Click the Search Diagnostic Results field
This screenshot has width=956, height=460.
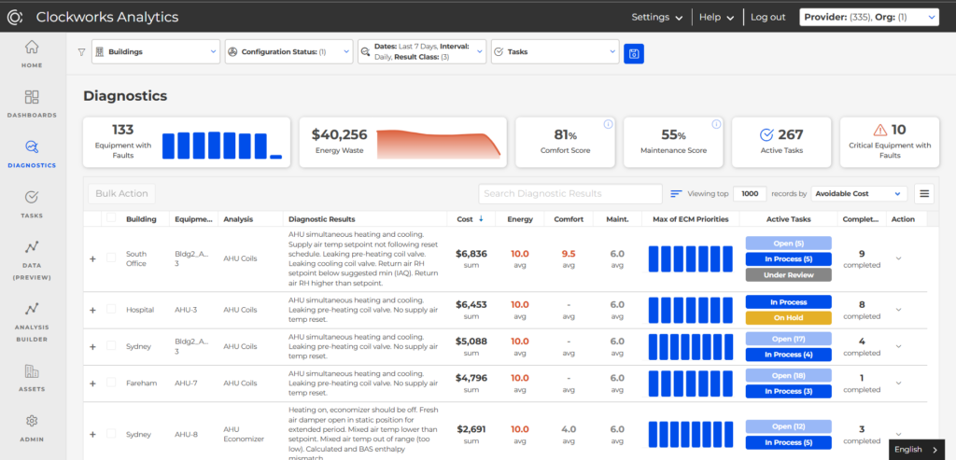[570, 194]
